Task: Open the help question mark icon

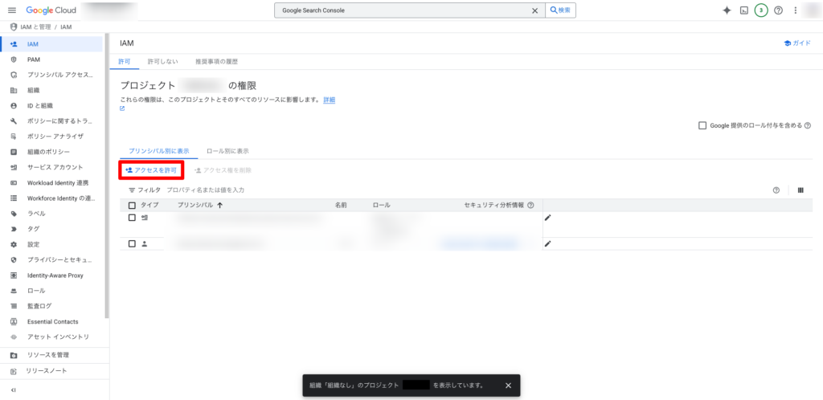Action: 778,10
